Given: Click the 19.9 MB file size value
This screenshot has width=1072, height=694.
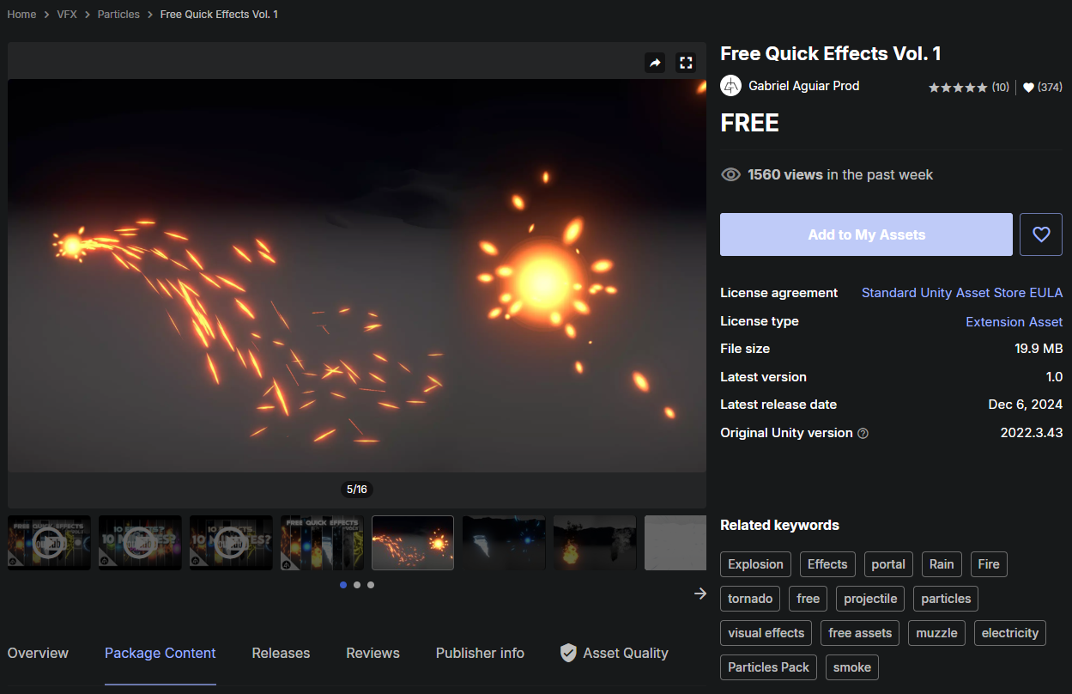Looking at the screenshot, I should [1039, 349].
